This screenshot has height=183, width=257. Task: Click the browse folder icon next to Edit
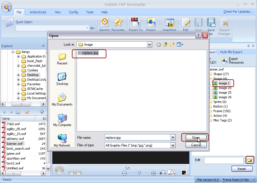[249, 160]
